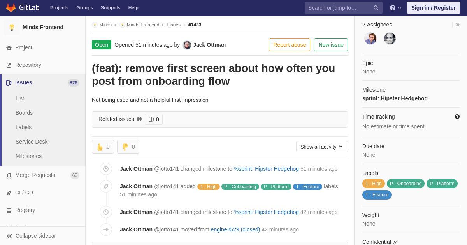The image size is (467, 245).
Task: Click the Jack Ottman author name link
Action: pos(209,45)
